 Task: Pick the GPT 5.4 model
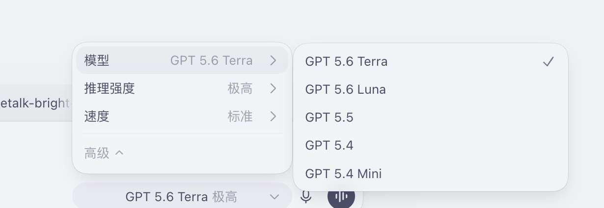(431, 145)
